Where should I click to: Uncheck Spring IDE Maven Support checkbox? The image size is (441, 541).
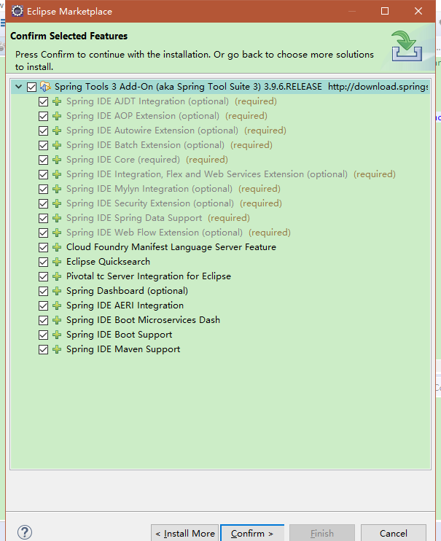(44, 349)
